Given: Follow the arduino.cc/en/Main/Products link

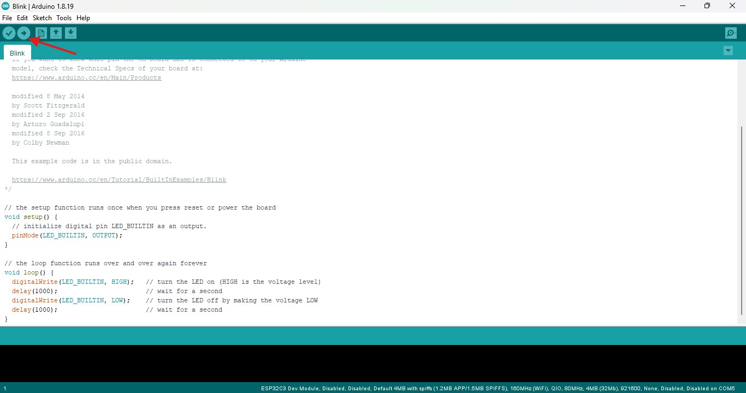Looking at the screenshot, I should [x=86, y=78].
